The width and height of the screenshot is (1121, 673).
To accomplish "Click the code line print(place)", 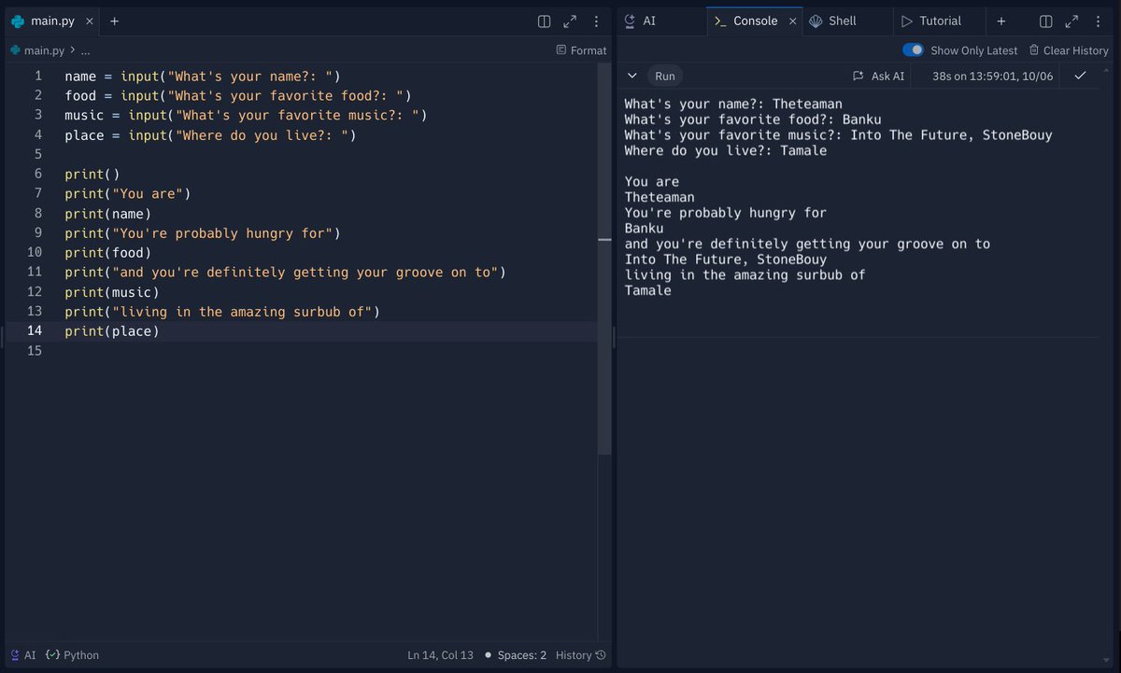I will 112,331.
